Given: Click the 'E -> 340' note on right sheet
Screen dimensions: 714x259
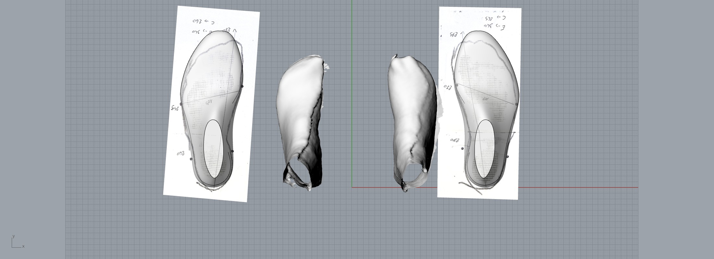Looking at the screenshot, I should pyautogui.click(x=494, y=26).
